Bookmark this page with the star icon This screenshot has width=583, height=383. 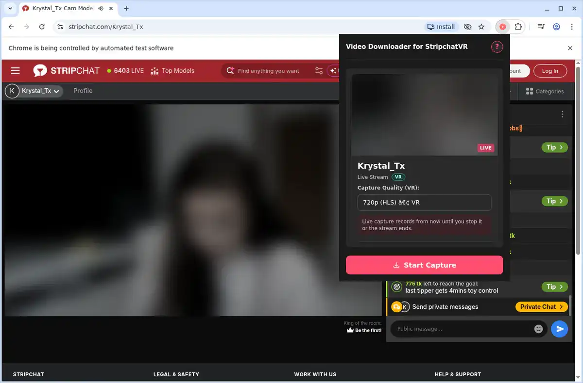click(x=481, y=27)
